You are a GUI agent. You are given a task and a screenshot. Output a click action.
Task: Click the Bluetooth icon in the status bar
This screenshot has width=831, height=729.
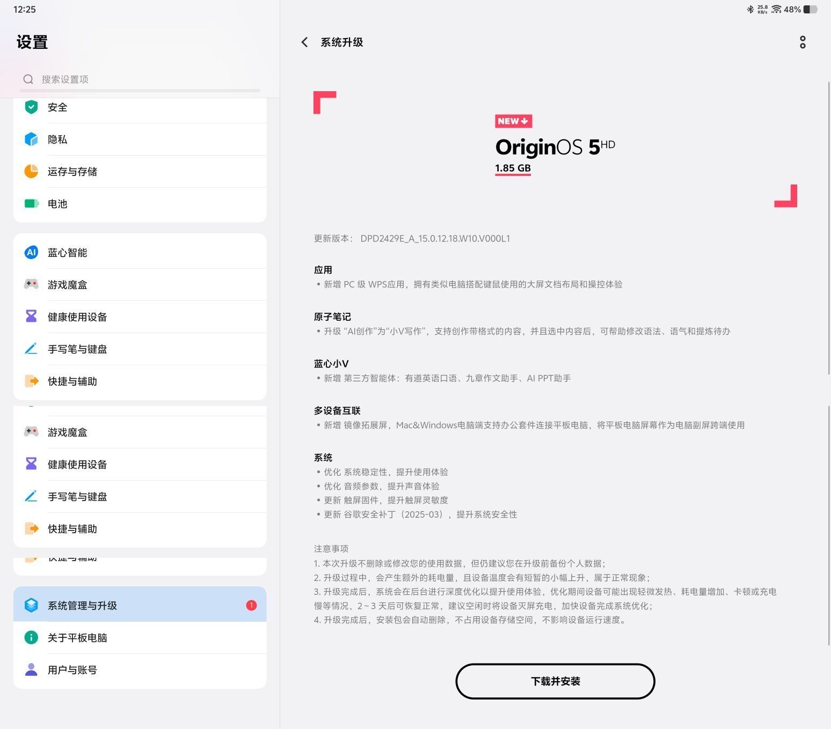(750, 10)
